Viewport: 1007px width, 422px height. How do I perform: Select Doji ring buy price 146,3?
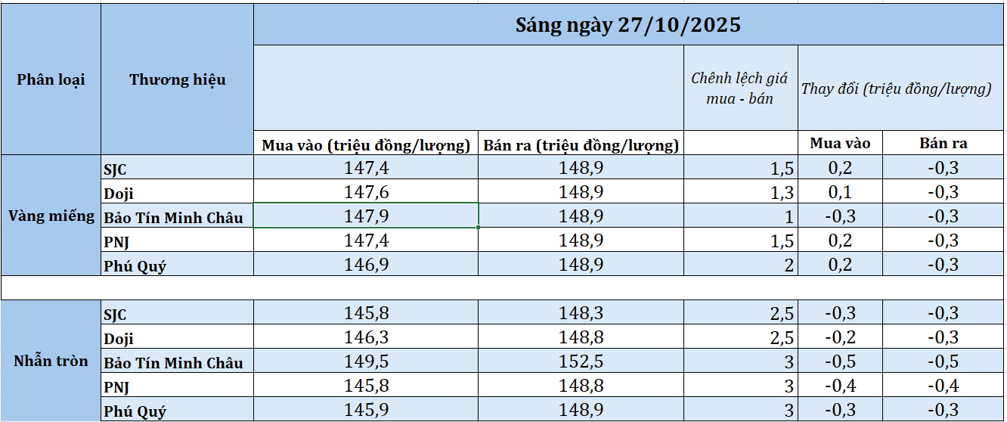pyautogui.click(x=366, y=338)
